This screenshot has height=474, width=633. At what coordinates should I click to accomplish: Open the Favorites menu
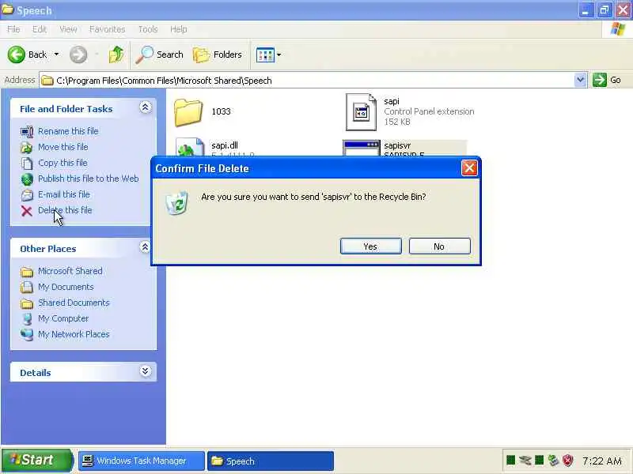point(107,29)
